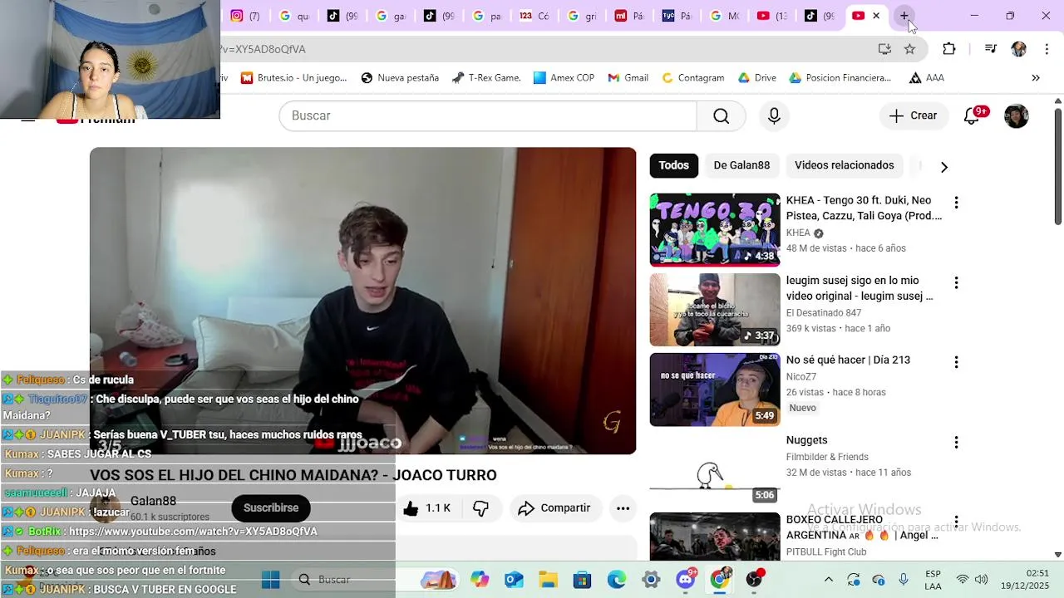1064x598 pixels.
Task: Open 'No sé qué hacer | Día 213' title
Action: tap(848, 360)
